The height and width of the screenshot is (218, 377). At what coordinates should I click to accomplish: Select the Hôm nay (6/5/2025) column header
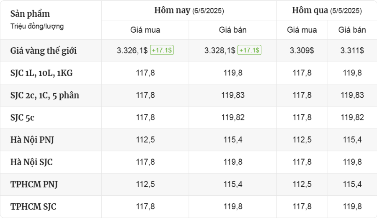[x=189, y=10]
